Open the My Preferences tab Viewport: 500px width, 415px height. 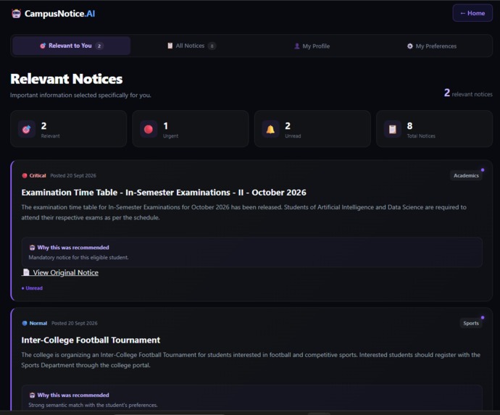(432, 46)
